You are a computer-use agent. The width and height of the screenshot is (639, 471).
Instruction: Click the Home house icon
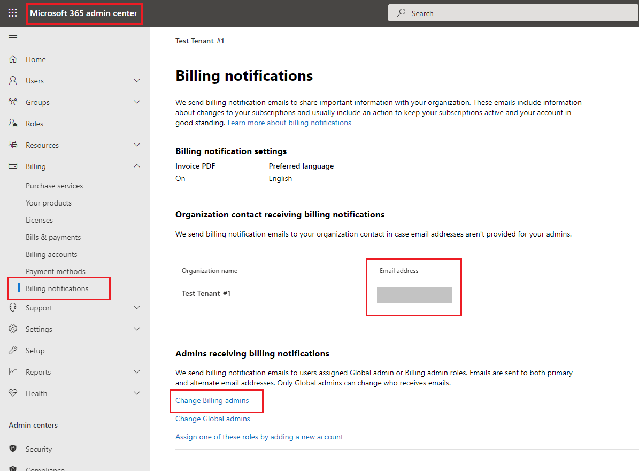pyautogui.click(x=13, y=59)
